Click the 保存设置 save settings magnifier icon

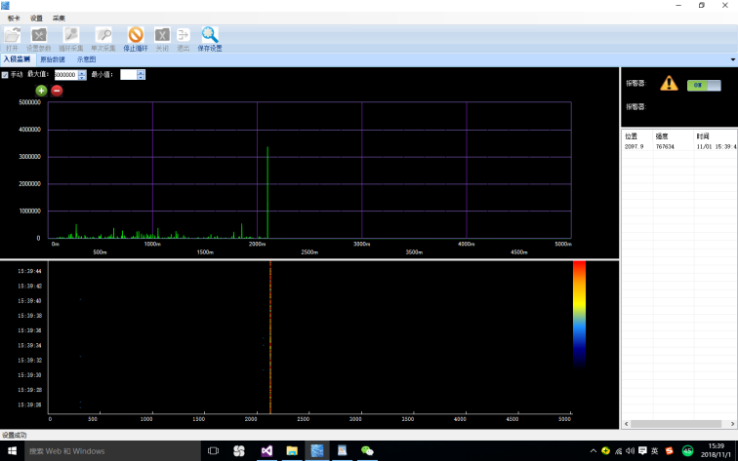pos(210,35)
